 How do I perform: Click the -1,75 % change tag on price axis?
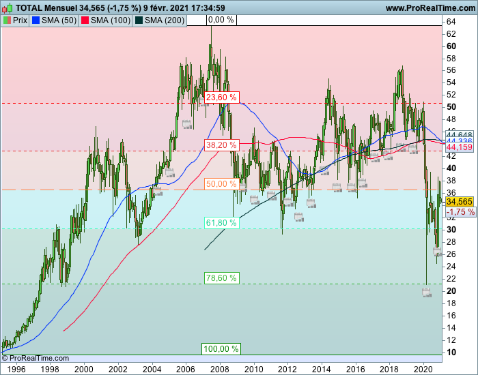[x=460, y=211]
